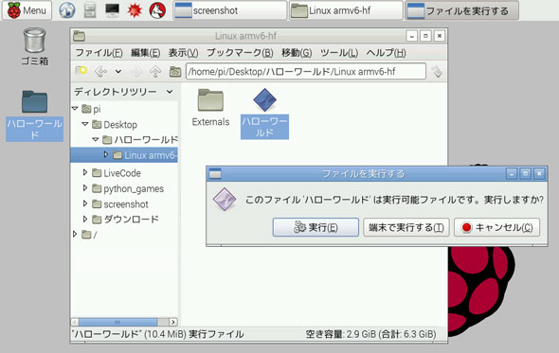Click 端末で実行する(T) button
The height and width of the screenshot is (353, 559).
(x=406, y=227)
